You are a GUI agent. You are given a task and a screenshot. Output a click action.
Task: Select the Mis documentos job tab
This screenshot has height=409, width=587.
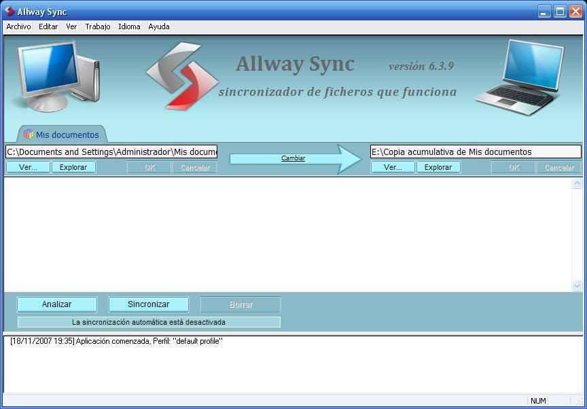pos(63,135)
